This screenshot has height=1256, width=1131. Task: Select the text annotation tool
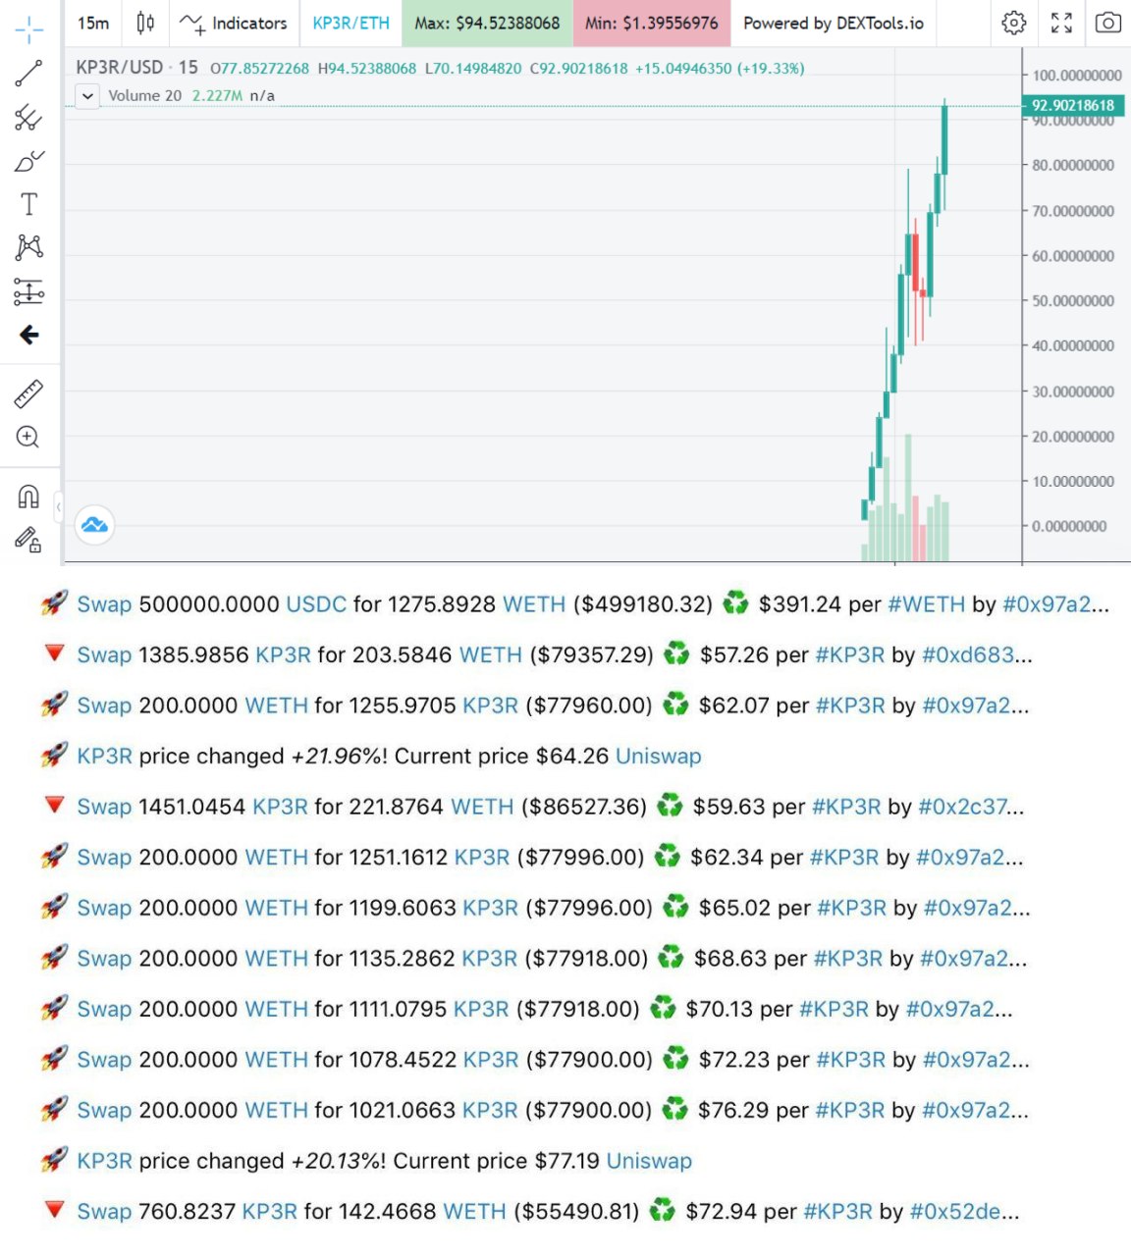click(x=29, y=204)
